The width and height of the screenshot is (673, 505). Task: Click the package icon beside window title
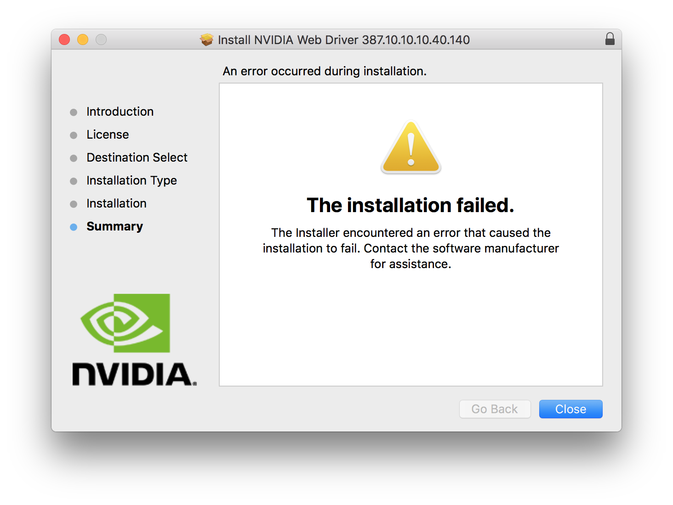pyautogui.click(x=207, y=40)
